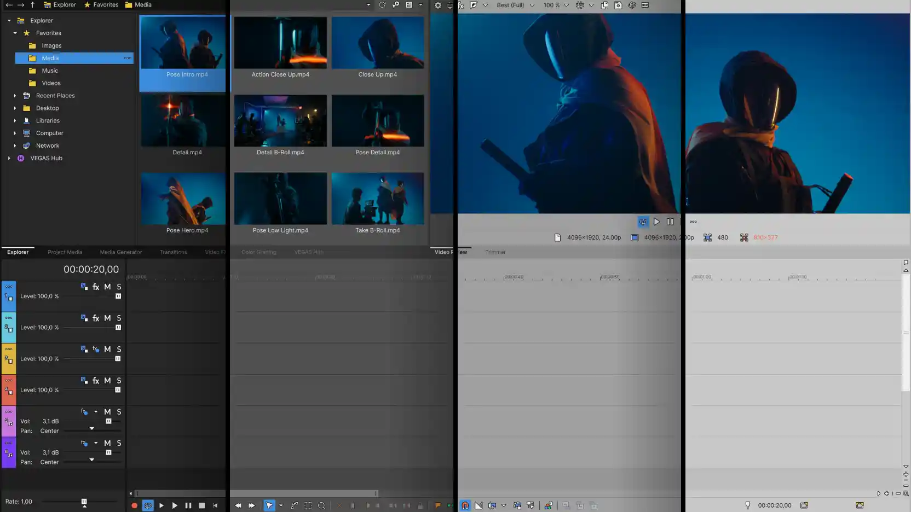This screenshot has height=512, width=911.
Task: Click the record button in transport bar
Action: coord(134,505)
